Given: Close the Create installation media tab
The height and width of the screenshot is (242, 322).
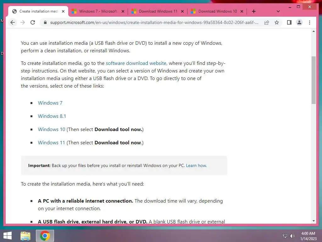Looking at the screenshot, I should pos(63,11).
